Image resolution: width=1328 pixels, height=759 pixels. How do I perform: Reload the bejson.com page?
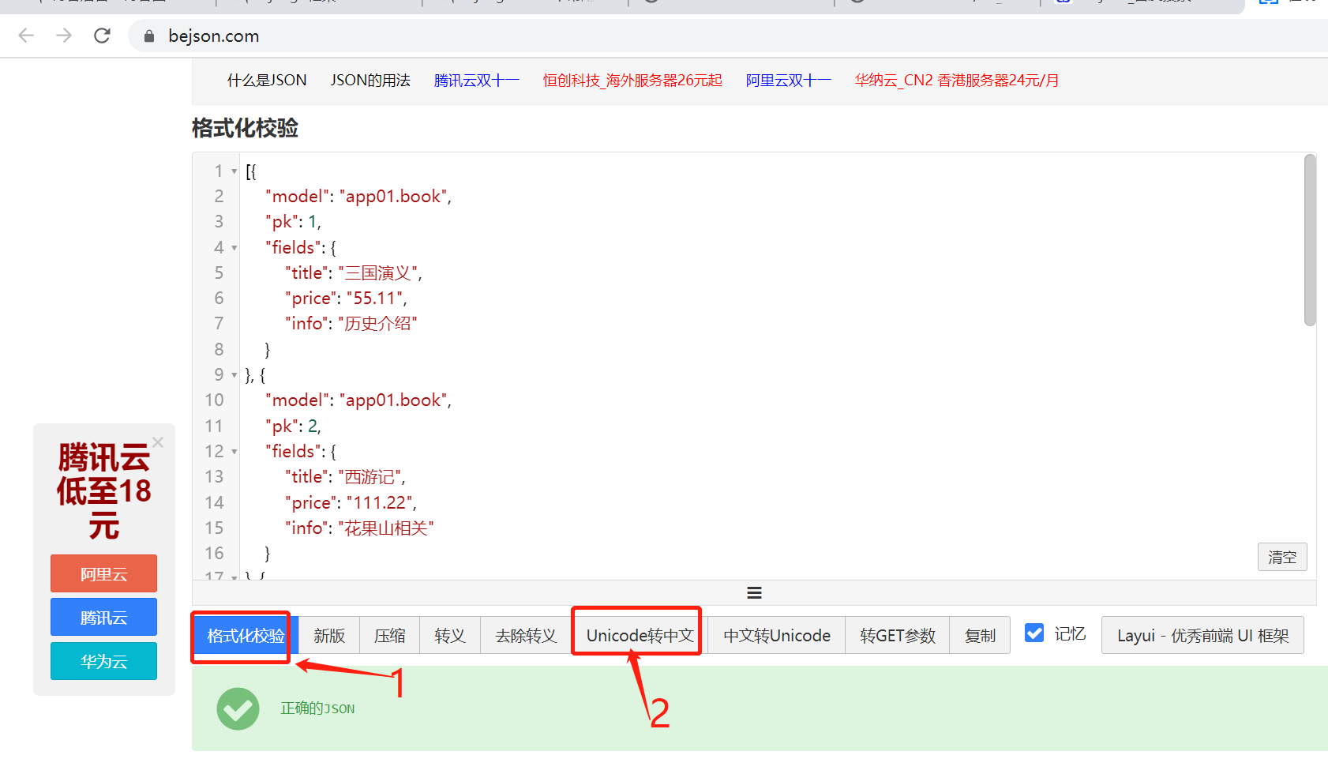click(x=102, y=36)
